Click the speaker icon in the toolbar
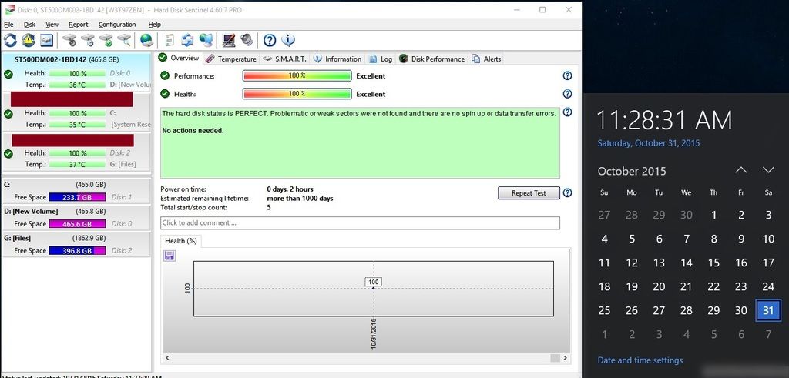The width and height of the screenshot is (789, 378). point(247,40)
